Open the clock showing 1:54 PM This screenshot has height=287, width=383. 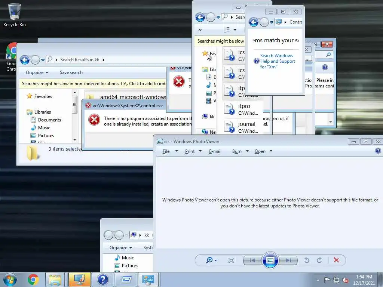(x=364, y=280)
